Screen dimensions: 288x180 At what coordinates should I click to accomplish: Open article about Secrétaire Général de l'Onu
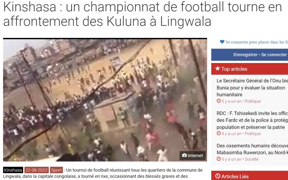click(x=252, y=88)
